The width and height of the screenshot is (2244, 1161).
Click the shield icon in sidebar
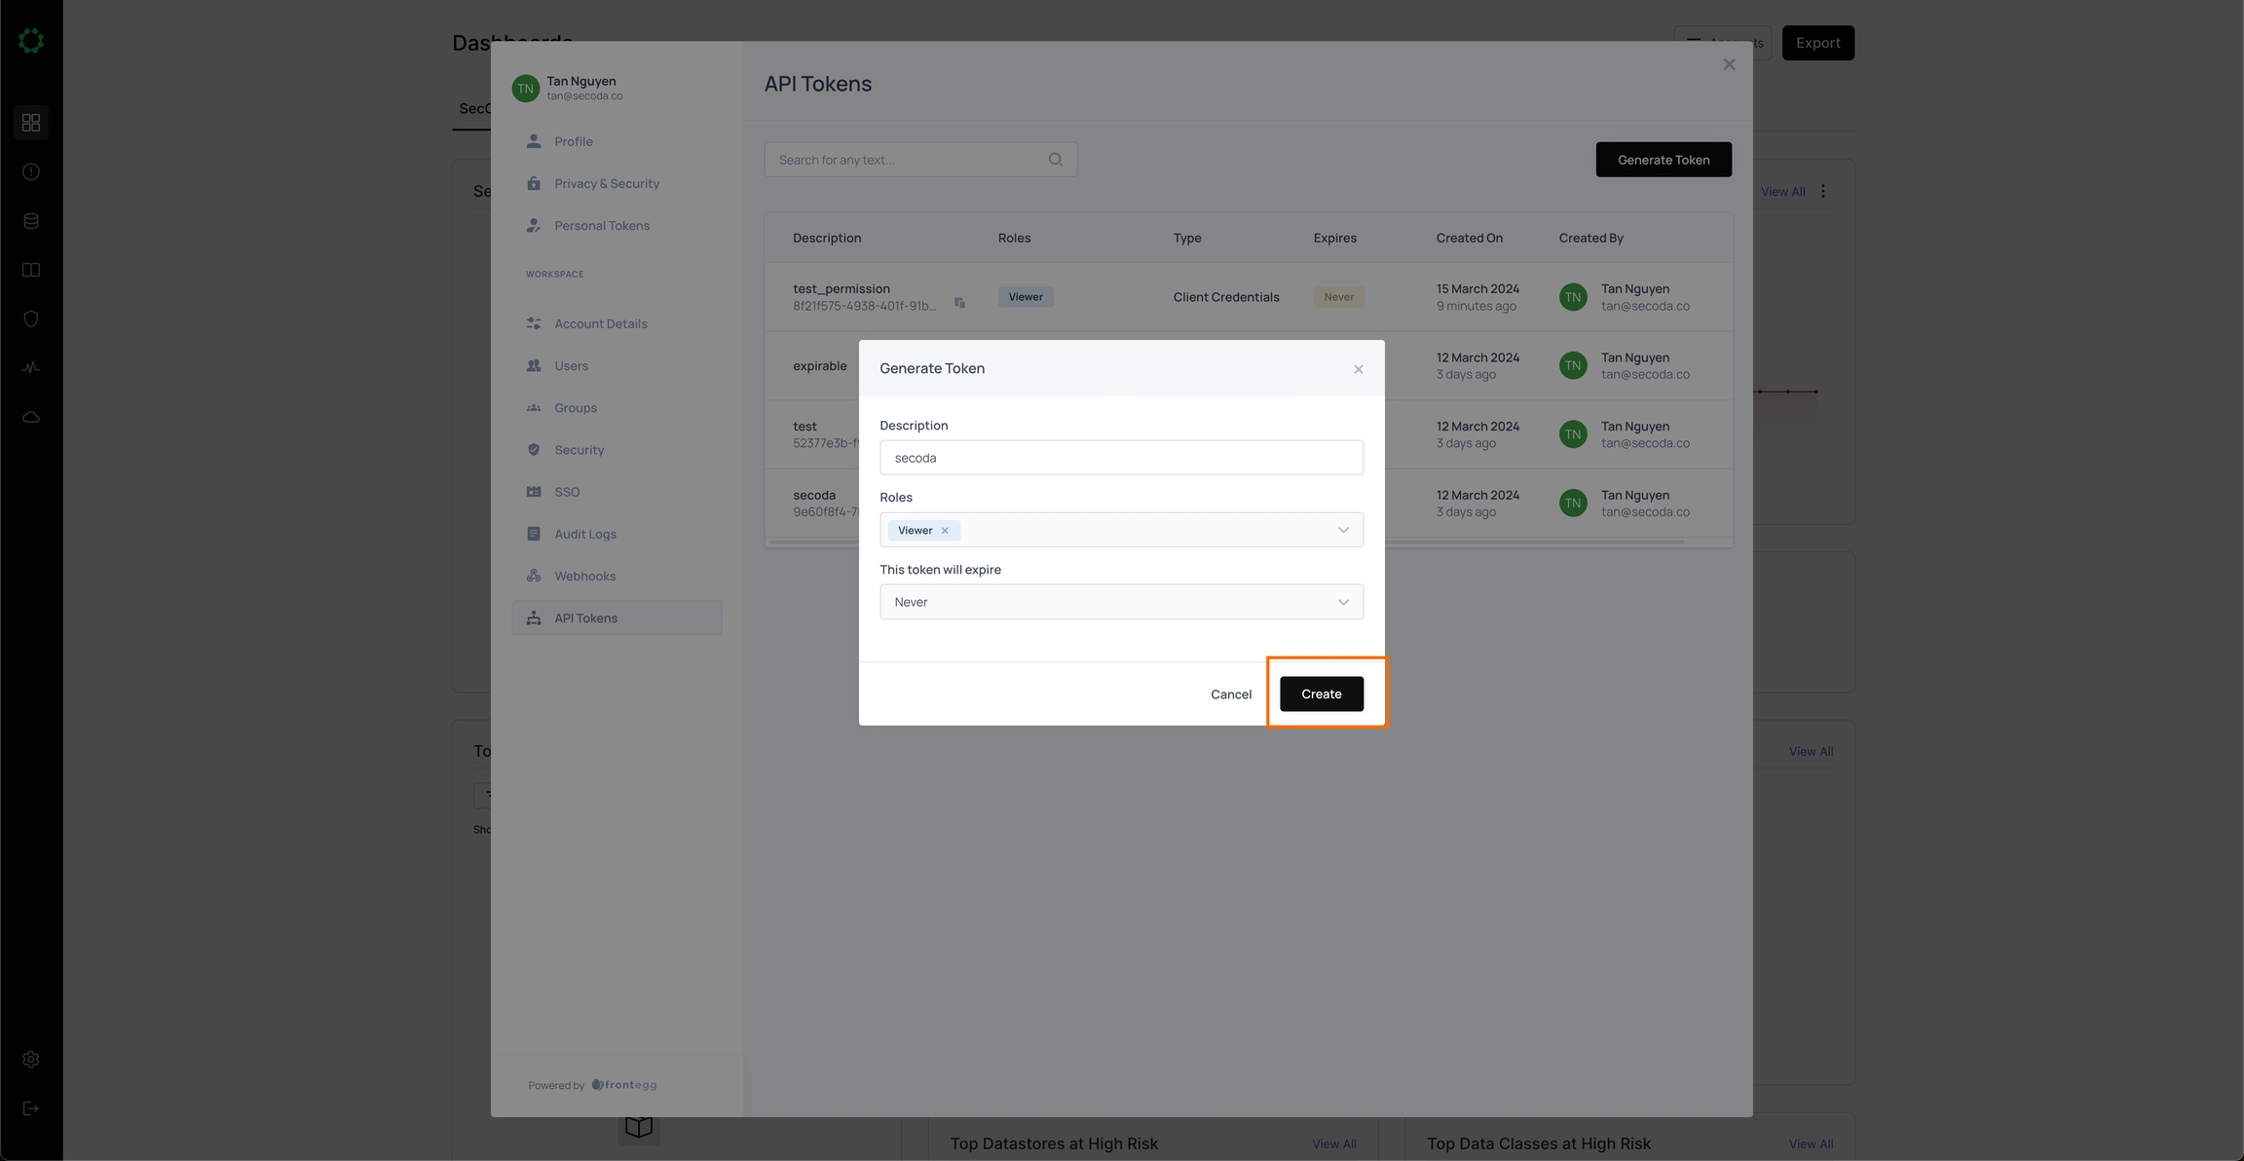pyautogui.click(x=31, y=318)
